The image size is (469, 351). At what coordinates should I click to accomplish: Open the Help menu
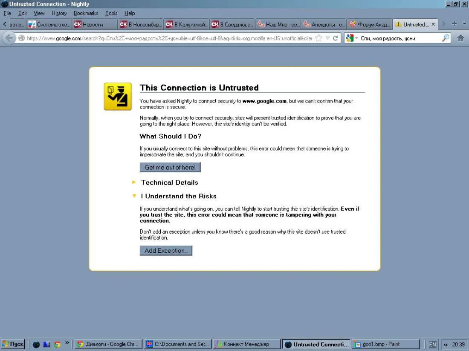[x=130, y=13]
